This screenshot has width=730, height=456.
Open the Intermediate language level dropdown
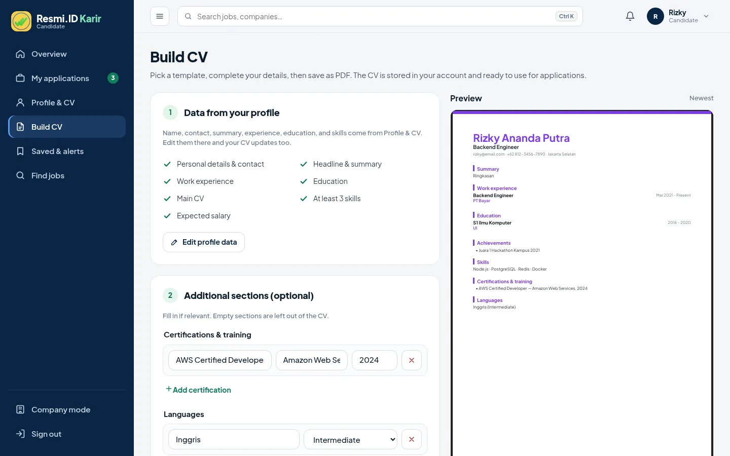click(350, 439)
